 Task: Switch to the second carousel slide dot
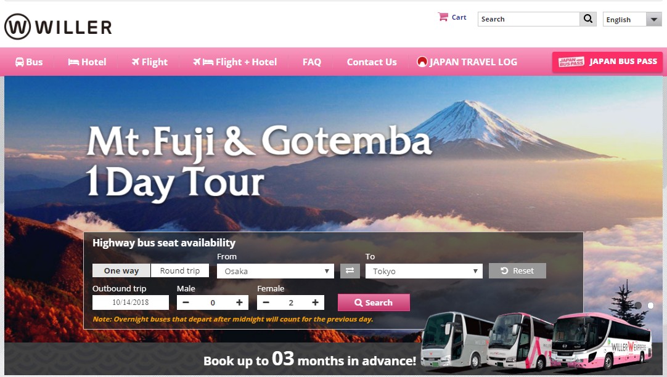click(650, 305)
